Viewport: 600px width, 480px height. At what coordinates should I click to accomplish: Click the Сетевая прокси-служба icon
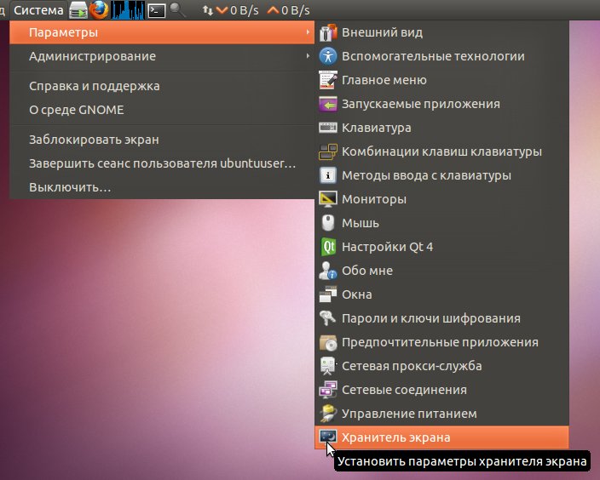click(328, 366)
